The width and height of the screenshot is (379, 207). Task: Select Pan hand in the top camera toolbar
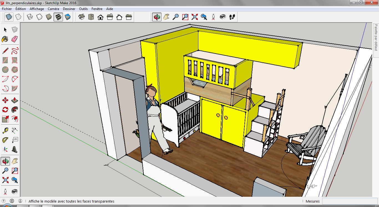click(x=166, y=17)
